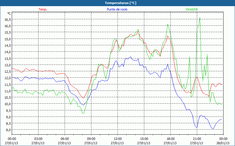Click the 16,0 y-axis value
Viewport: 235px width, 146px height.
tap(8, 26)
